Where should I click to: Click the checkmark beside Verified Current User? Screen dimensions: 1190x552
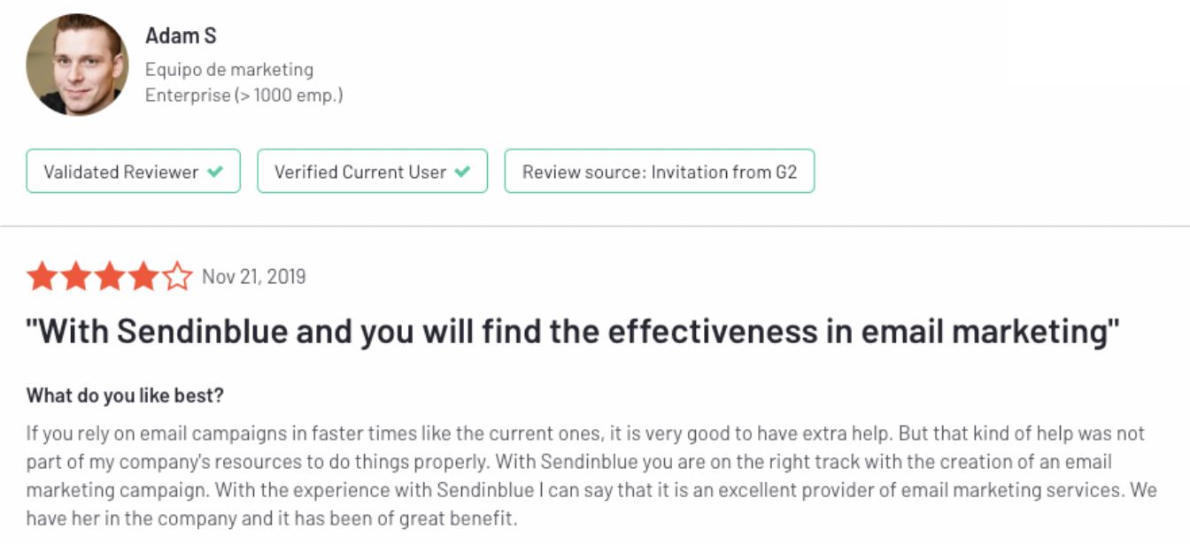(461, 172)
